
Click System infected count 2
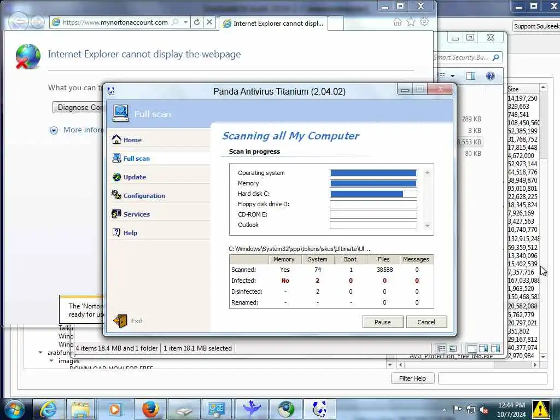click(317, 281)
